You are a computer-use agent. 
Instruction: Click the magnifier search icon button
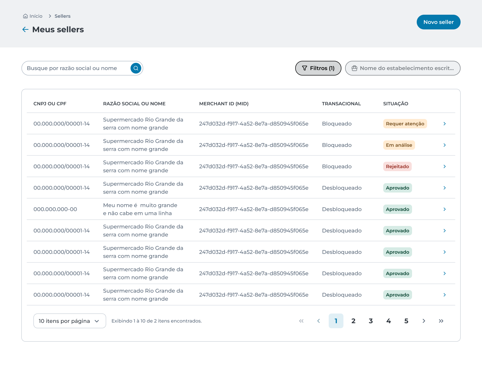[136, 68]
